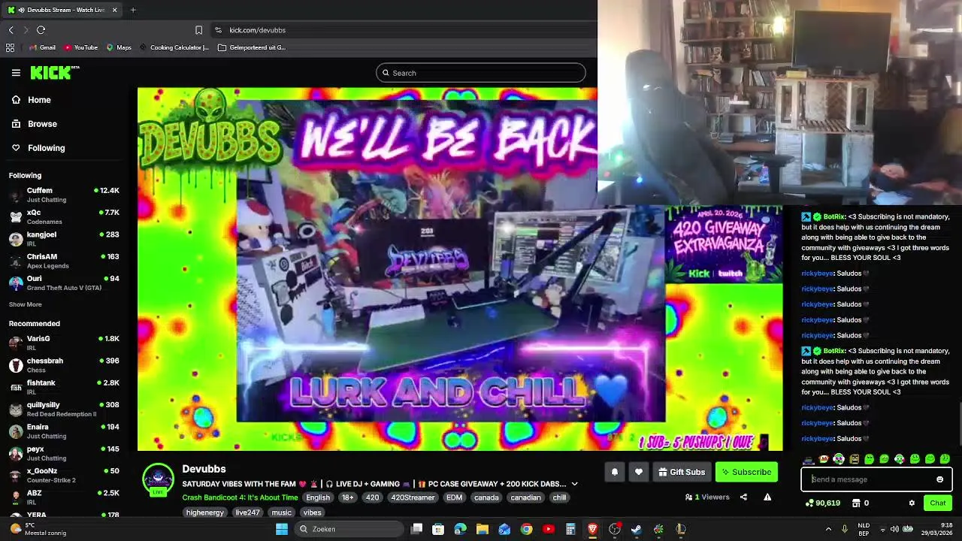Image resolution: width=962 pixels, height=541 pixels.
Task: Click the browser back arrow
Action: point(11,30)
